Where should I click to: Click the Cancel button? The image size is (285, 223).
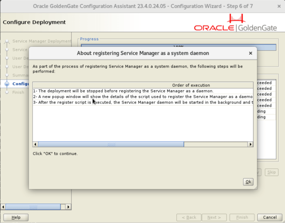click(x=270, y=218)
